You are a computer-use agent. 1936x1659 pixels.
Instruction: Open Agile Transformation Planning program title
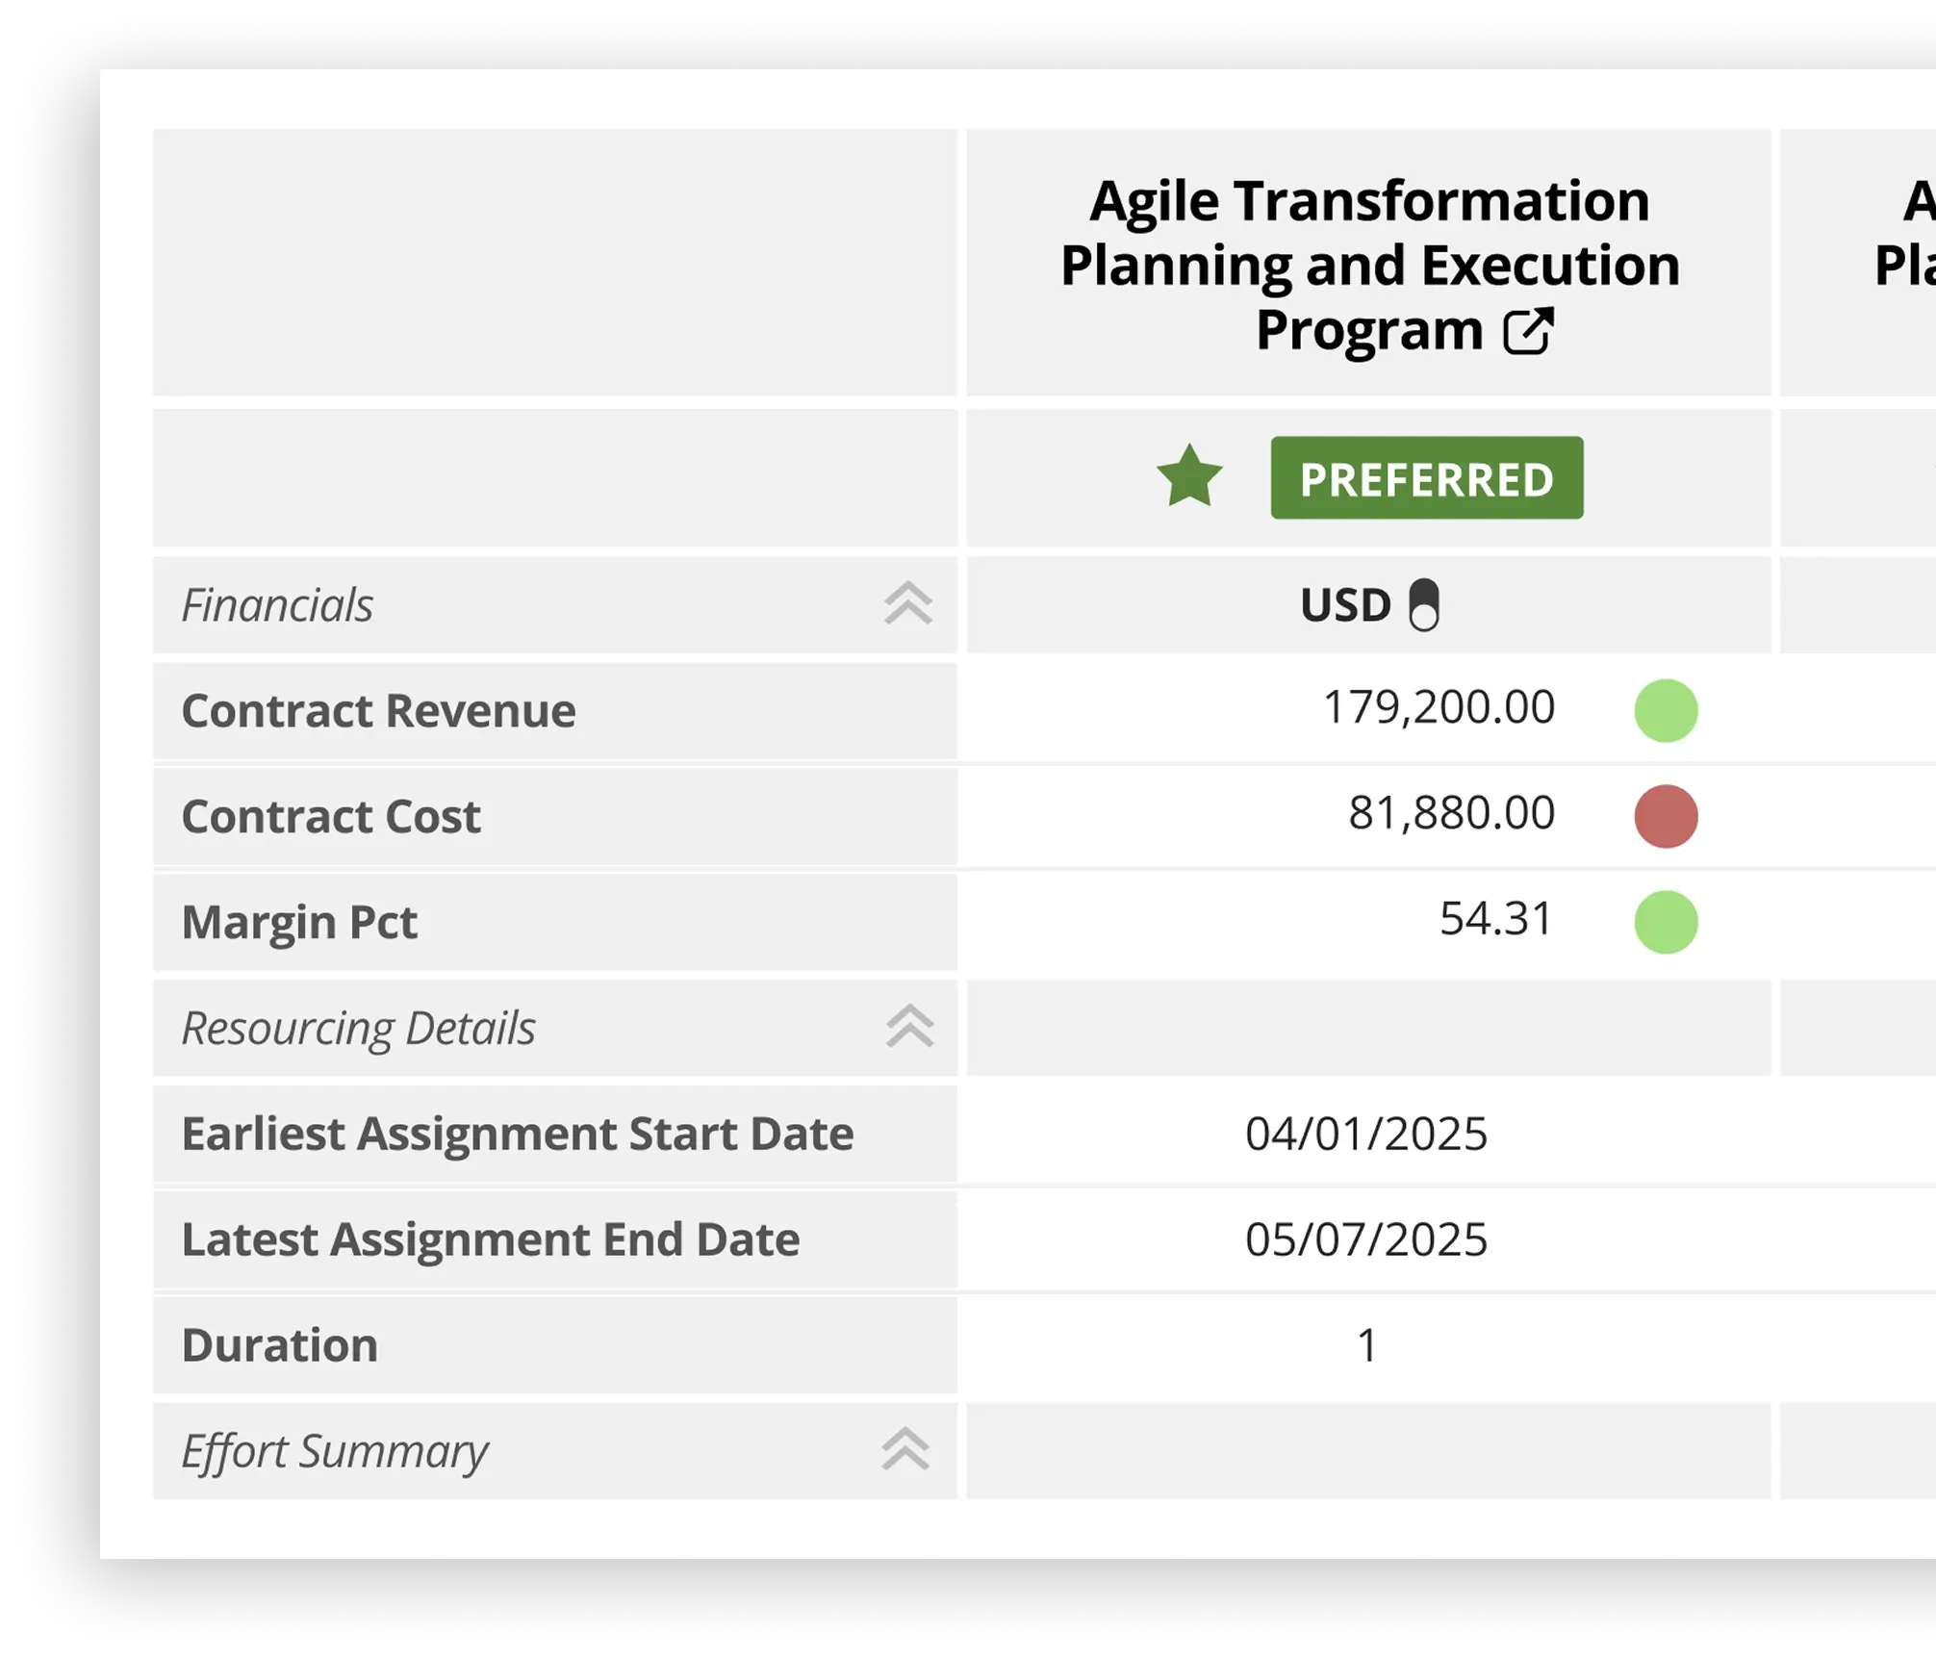click(1368, 264)
